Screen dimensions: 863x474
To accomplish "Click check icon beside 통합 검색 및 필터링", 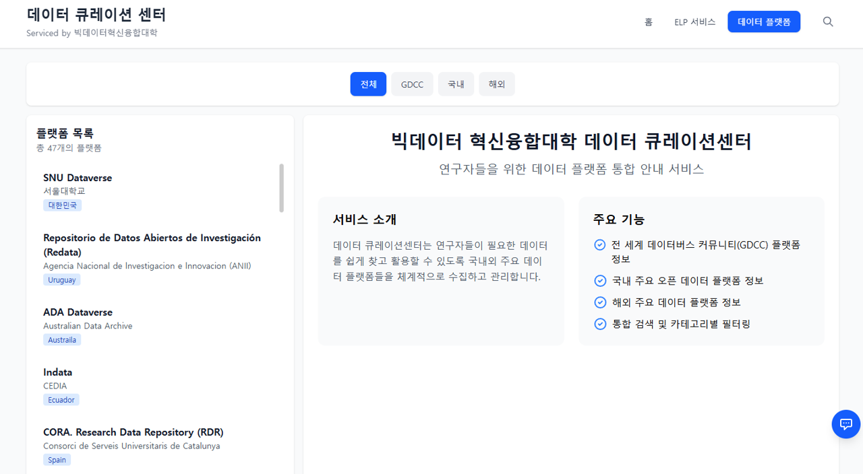I will [600, 324].
